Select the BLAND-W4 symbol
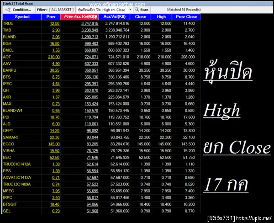The image size is (274, 223). 13,111
